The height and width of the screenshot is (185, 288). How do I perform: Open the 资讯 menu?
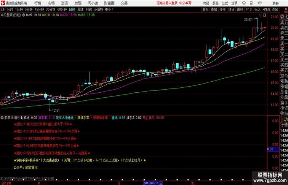(x=64, y=3)
